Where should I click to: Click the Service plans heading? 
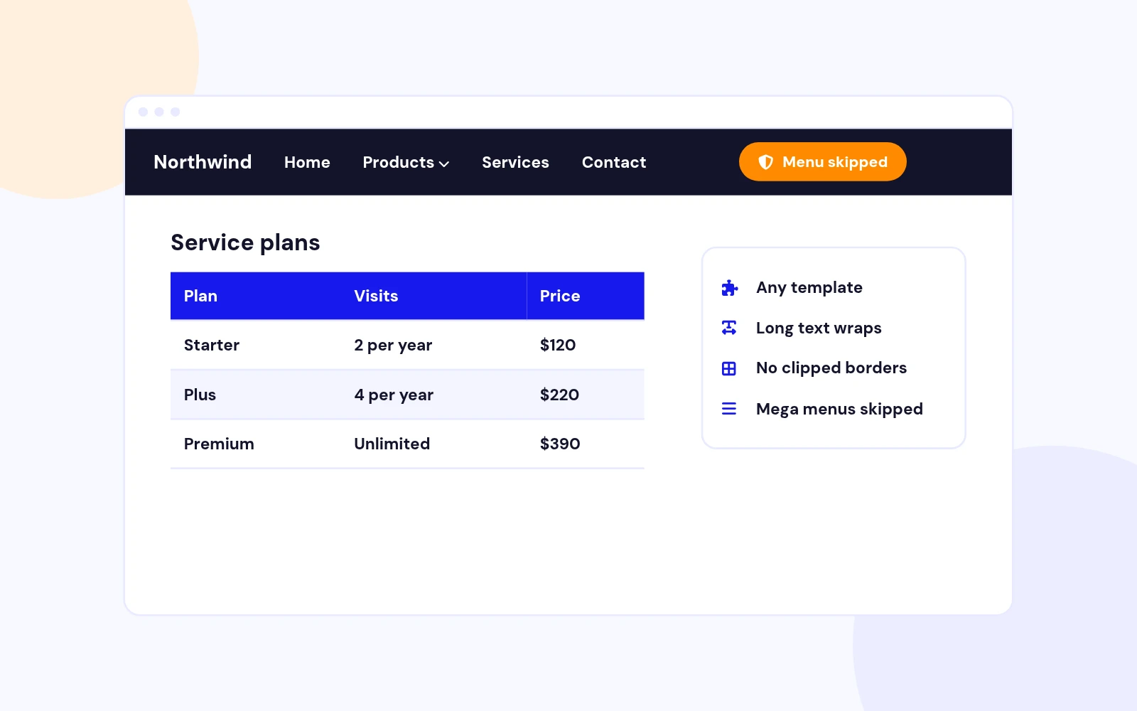pos(245,243)
